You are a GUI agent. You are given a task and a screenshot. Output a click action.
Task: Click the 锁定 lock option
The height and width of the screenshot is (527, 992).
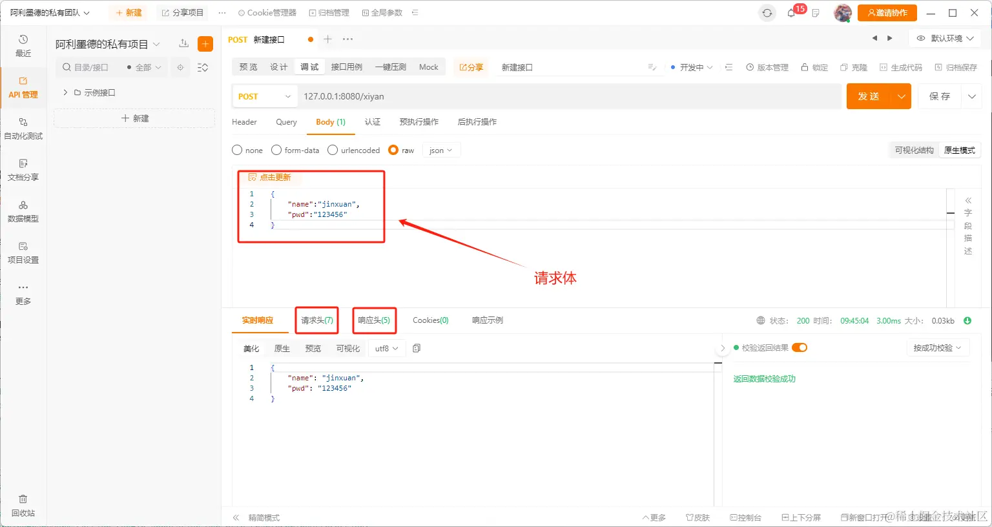tap(814, 67)
